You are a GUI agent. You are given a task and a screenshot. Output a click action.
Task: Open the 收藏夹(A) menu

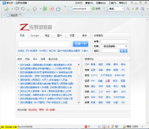pos(101,3)
